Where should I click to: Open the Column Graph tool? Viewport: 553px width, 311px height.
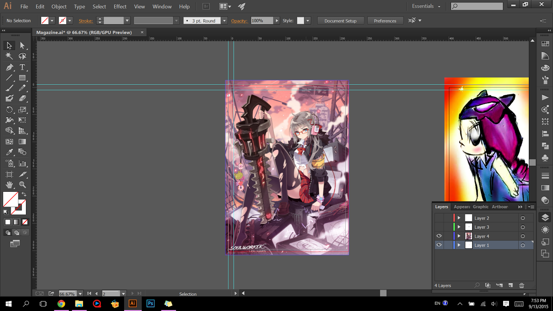pos(22,163)
